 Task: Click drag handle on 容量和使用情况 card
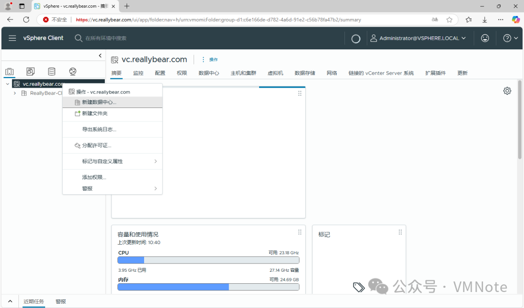[x=300, y=232]
